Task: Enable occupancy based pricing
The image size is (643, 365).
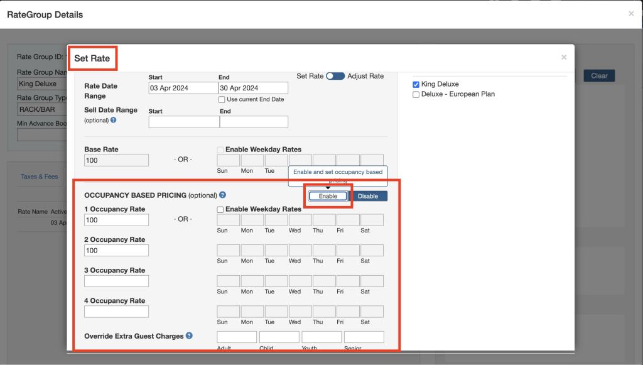Action: pyautogui.click(x=329, y=196)
